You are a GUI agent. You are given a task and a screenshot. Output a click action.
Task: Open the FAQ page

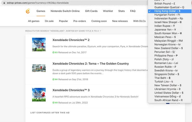pyautogui.click(x=133, y=11)
